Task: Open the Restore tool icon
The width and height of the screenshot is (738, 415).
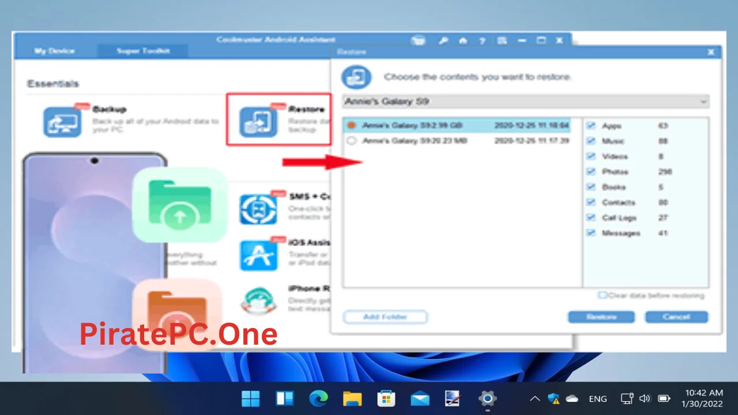Action: 258,122
